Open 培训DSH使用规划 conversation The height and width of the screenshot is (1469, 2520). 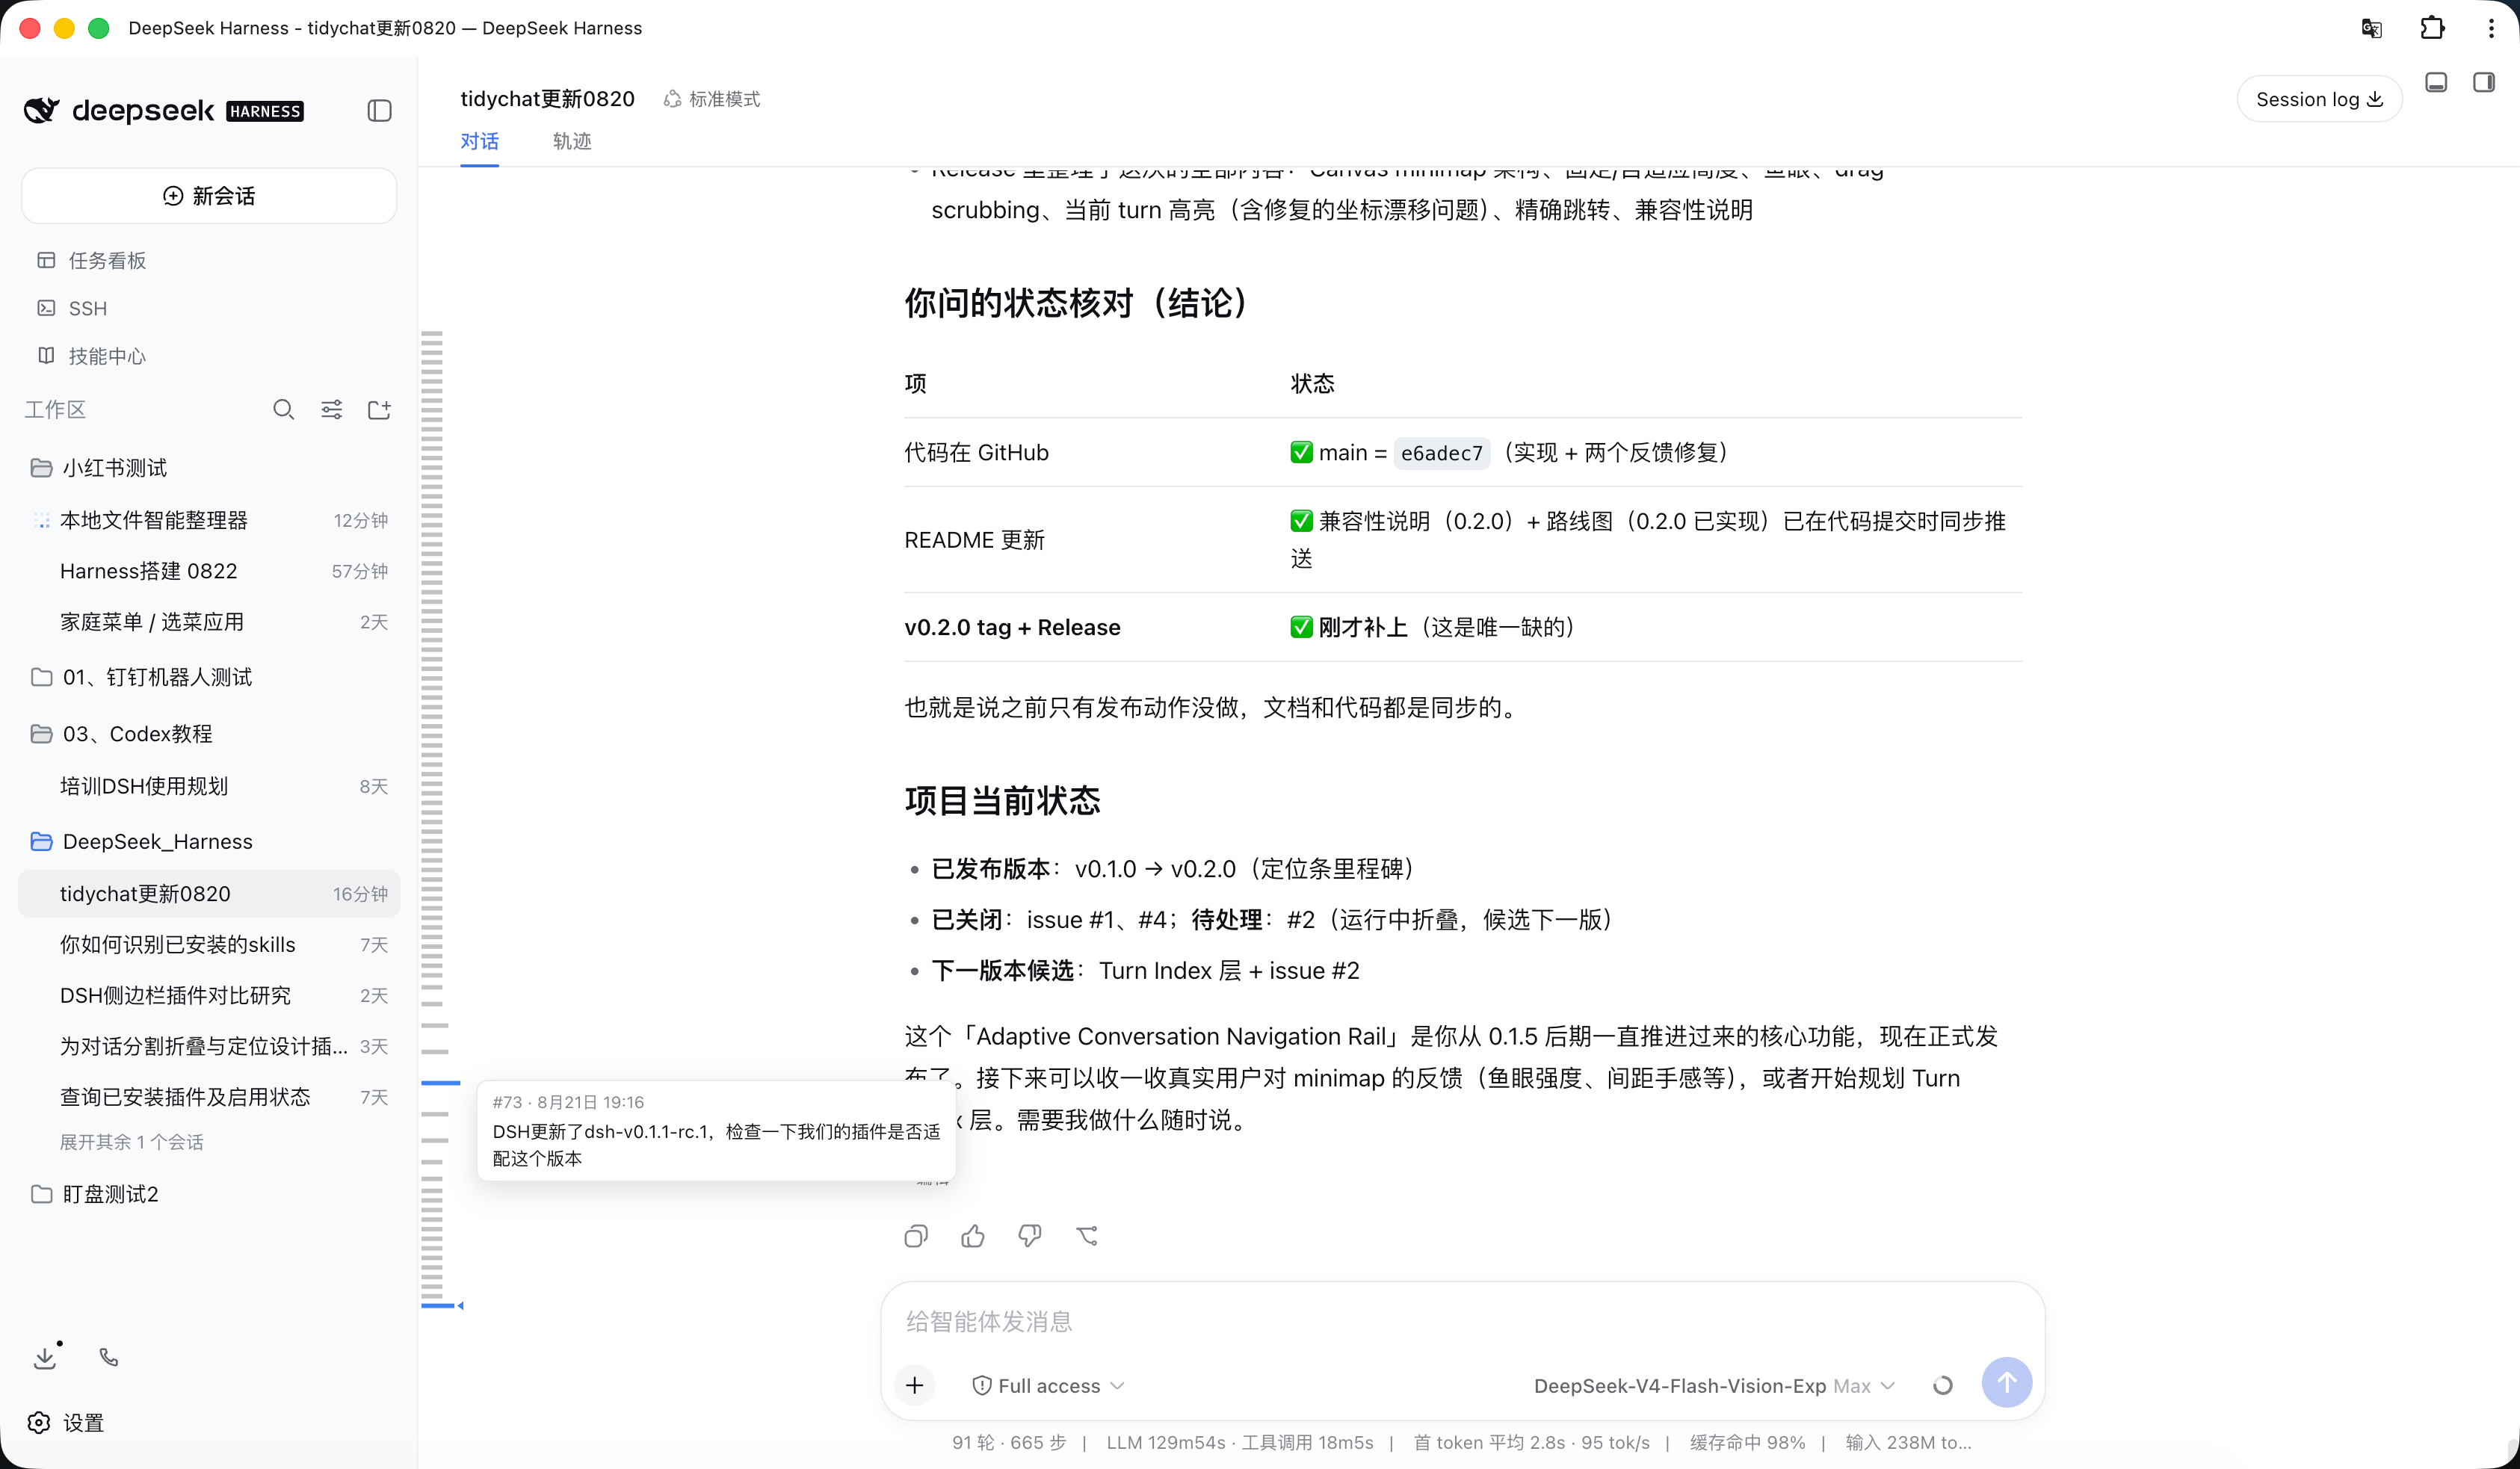209,786
